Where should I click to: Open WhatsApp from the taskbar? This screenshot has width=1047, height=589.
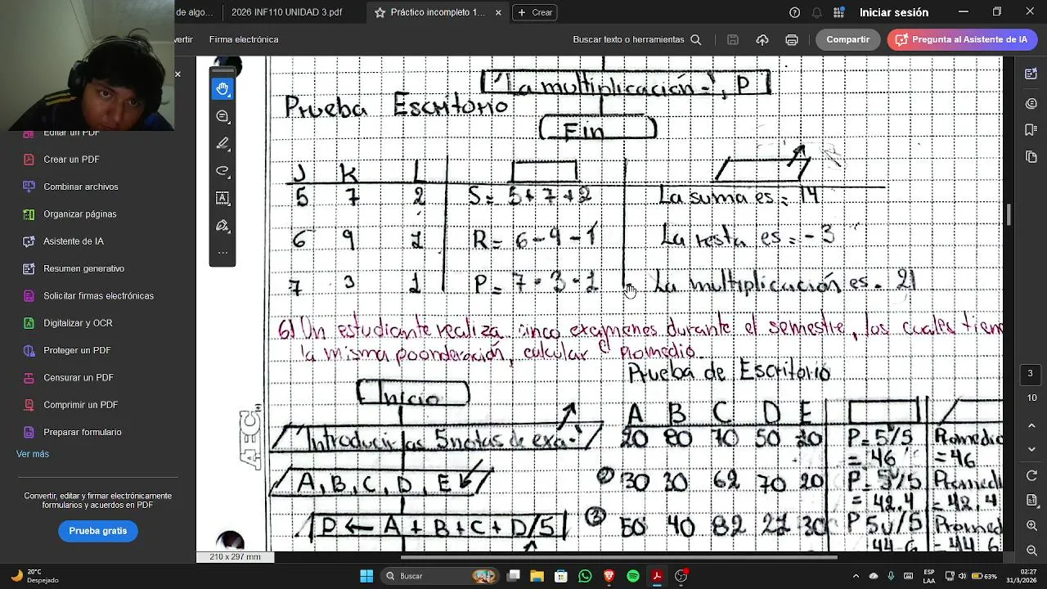(x=585, y=576)
